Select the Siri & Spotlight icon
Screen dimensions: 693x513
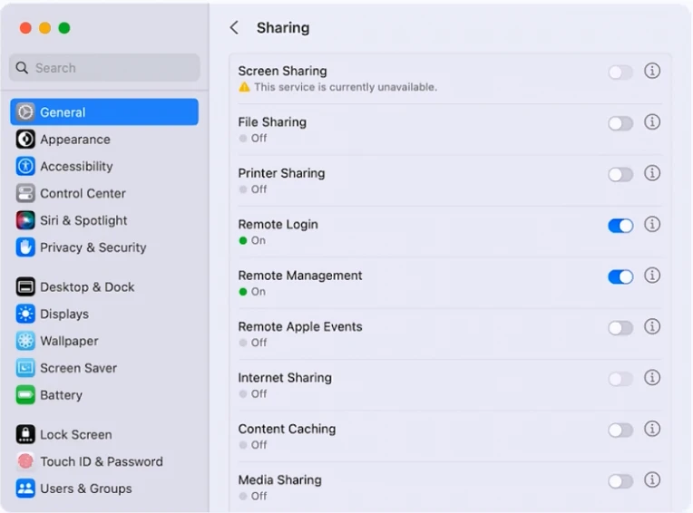[x=25, y=220]
